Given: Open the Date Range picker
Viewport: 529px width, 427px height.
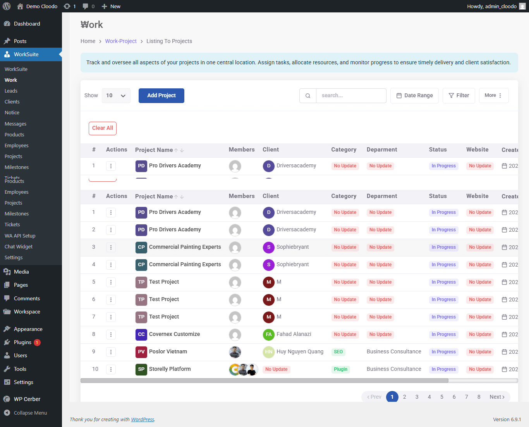Looking at the screenshot, I should click(414, 96).
